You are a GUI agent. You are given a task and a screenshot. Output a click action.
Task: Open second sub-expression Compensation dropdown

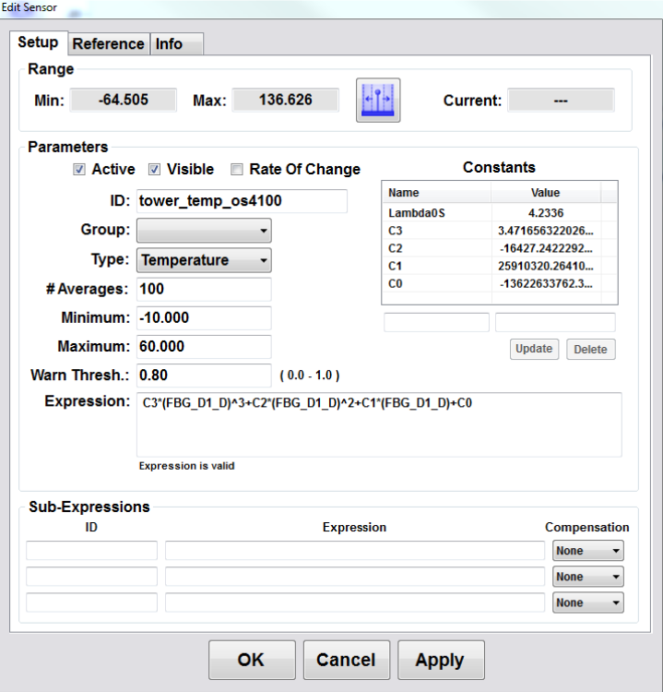pos(588,577)
